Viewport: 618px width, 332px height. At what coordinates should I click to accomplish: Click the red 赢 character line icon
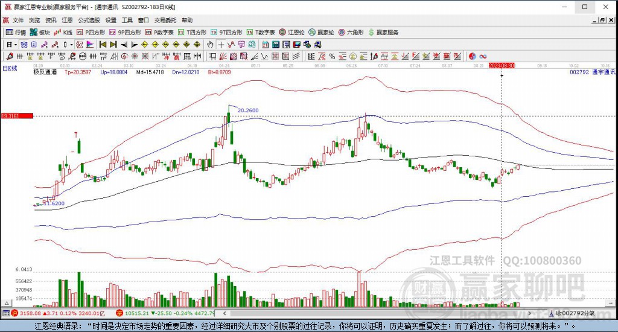coord(176,56)
